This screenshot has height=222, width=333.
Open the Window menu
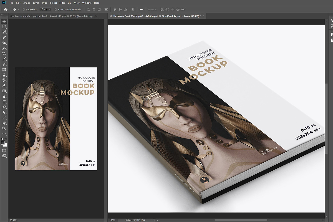tap(87, 3)
